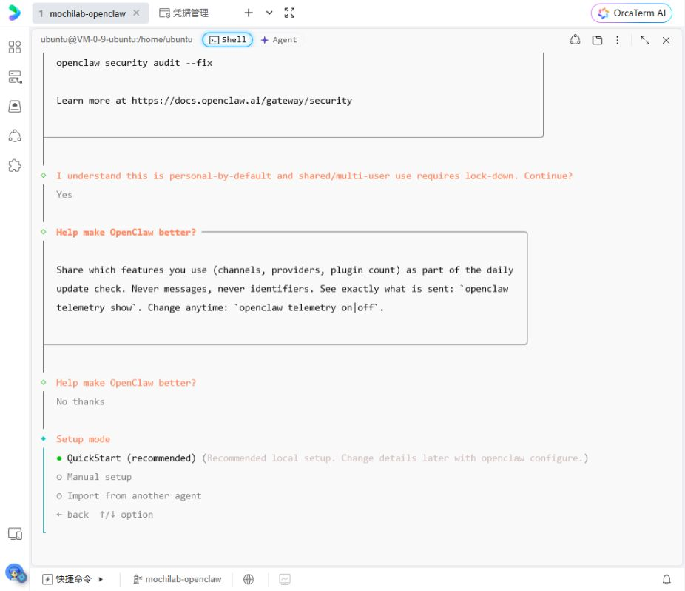Open the 凭据管理 tab

[x=184, y=13]
